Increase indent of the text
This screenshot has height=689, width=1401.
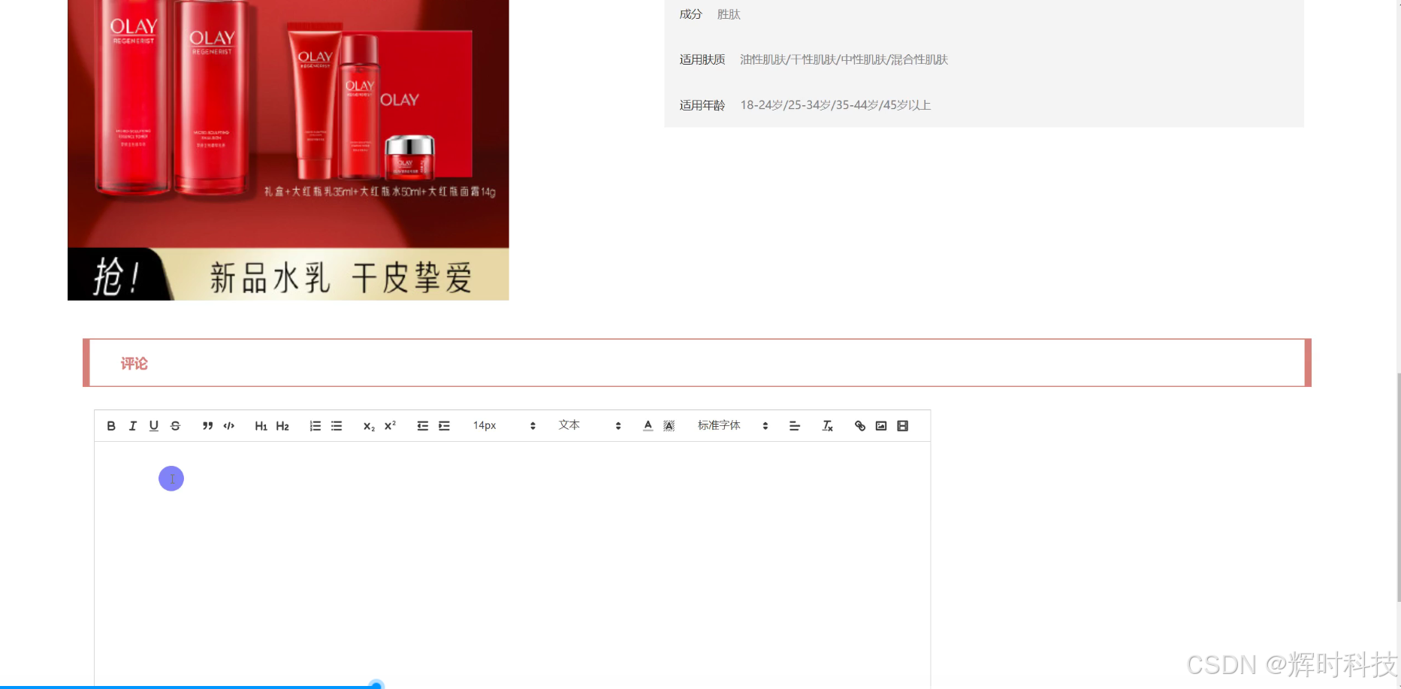pos(444,426)
